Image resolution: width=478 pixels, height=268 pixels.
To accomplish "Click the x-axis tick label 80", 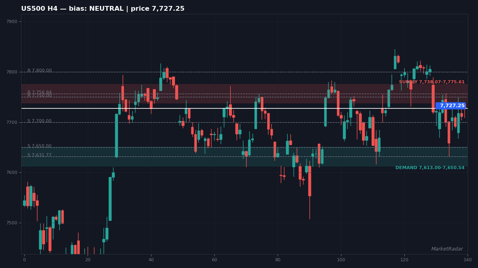I will click(278, 260).
